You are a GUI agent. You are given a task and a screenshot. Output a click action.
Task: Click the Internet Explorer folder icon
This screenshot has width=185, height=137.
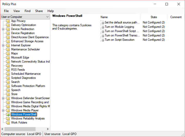[8, 45]
